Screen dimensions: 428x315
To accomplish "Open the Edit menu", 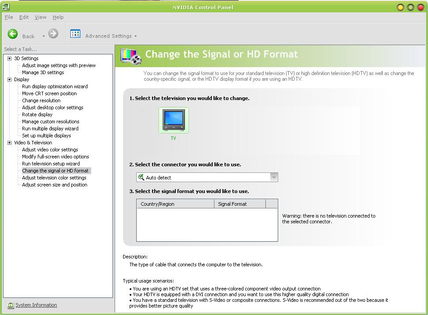I will tap(24, 17).
